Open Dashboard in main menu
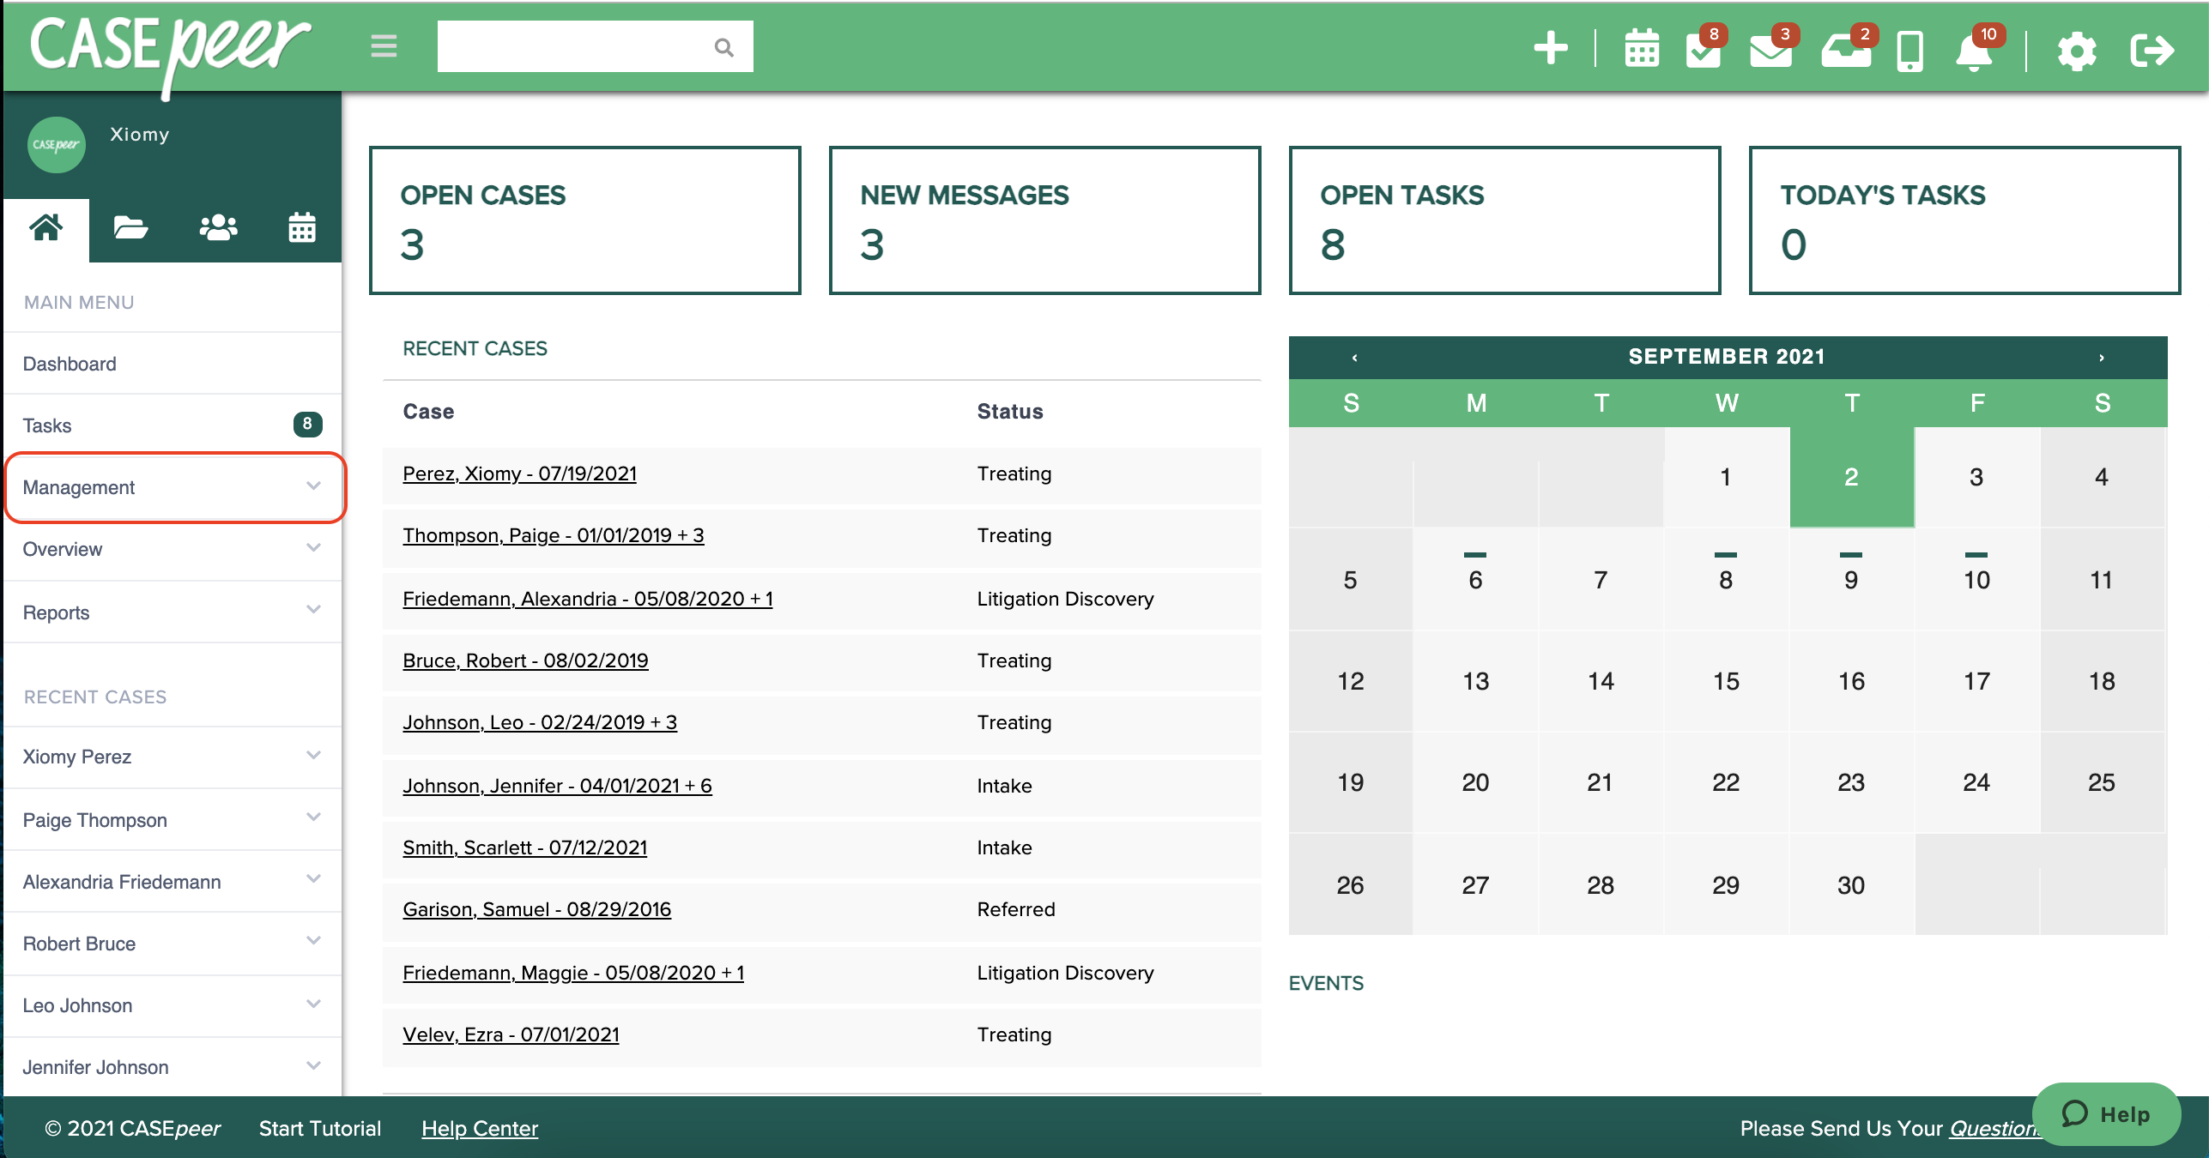The height and width of the screenshot is (1158, 2209). (172, 364)
